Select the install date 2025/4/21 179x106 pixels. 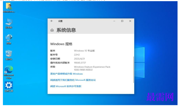pyautogui.click(x=79, y=59)
